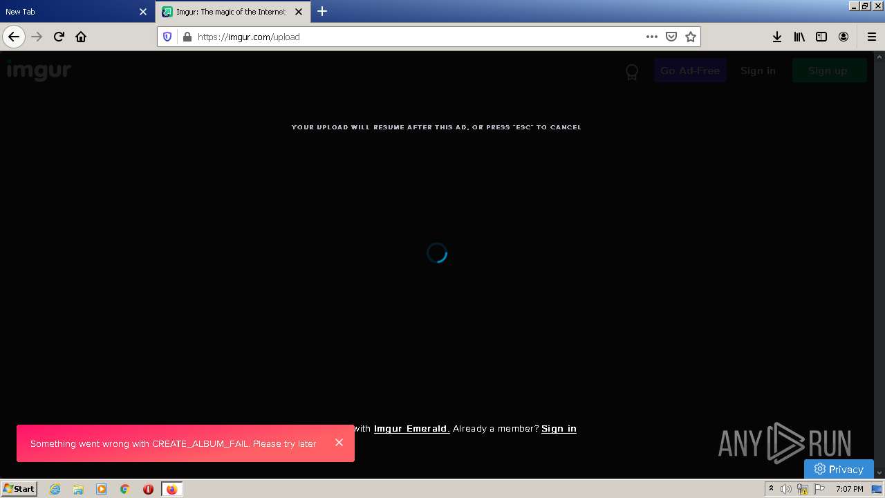View site security padlock info

[x=186, y=37]
